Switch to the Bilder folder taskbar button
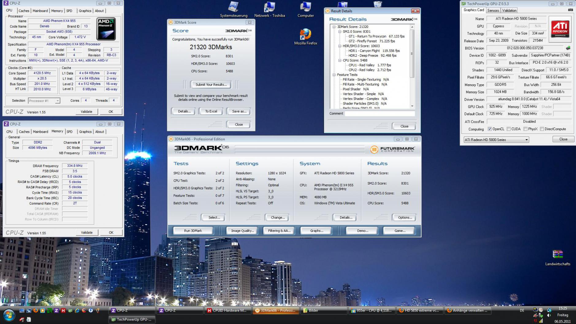576x324 pixels. coord(324,311)
